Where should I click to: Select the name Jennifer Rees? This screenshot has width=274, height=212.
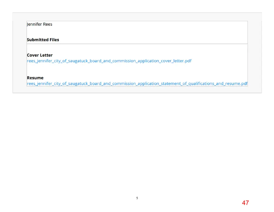point(39,24)
